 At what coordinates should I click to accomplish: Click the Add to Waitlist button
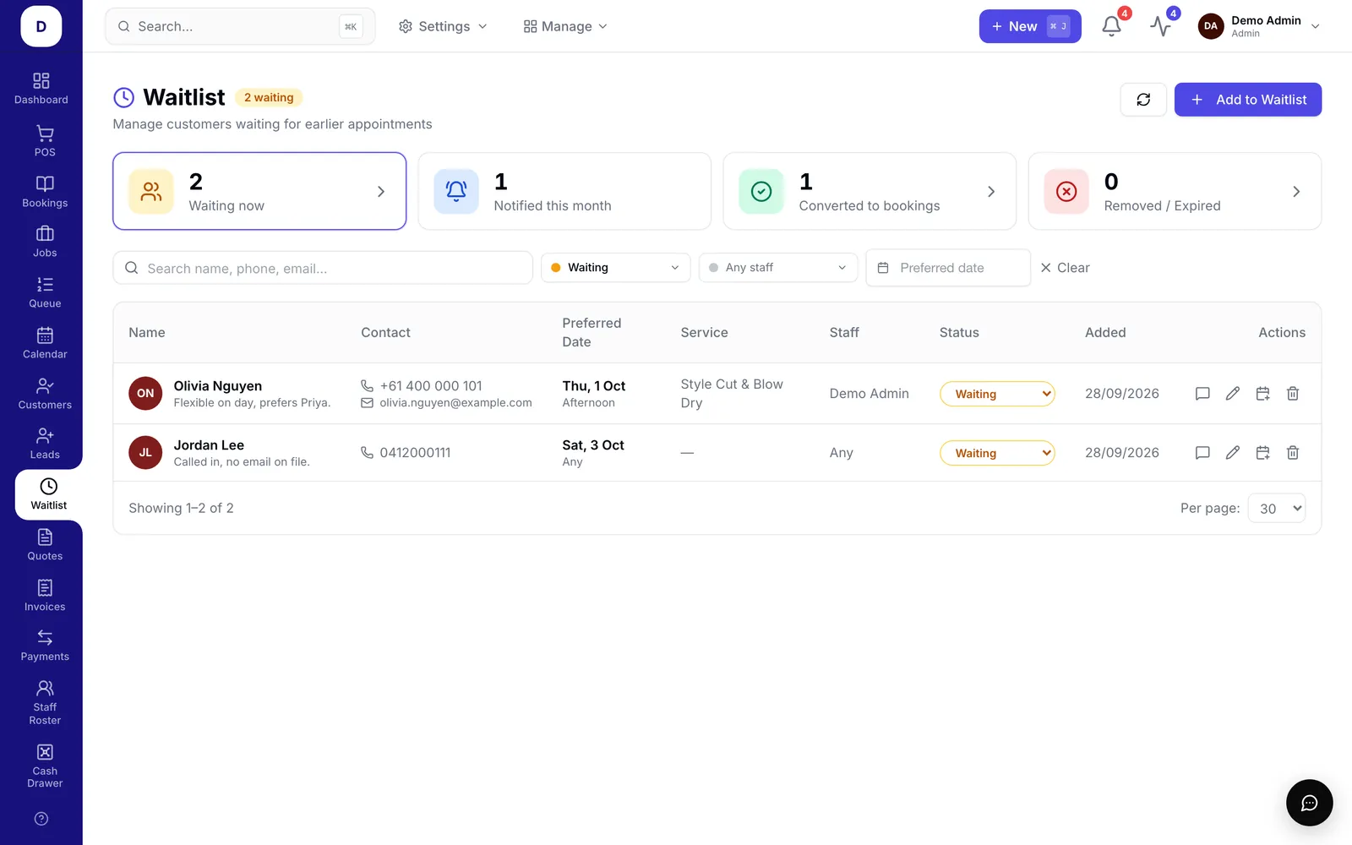tap(1248, 100)
